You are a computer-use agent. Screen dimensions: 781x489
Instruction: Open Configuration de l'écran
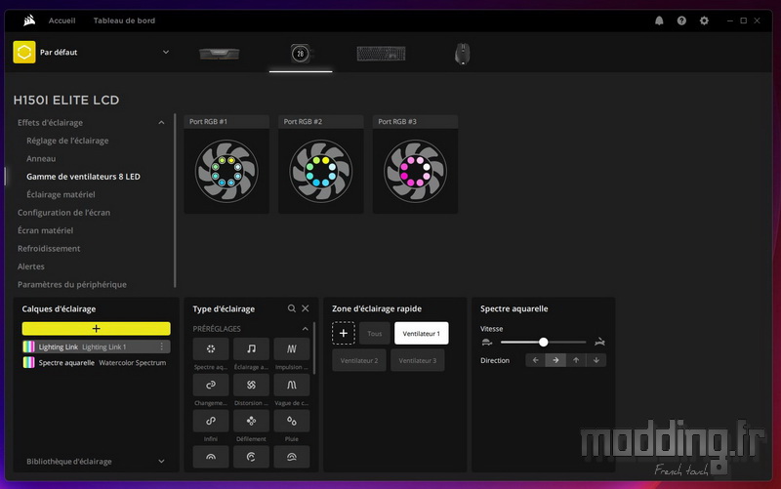tap(63, 212)
